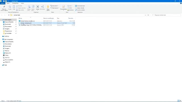The height and width of the screenshot is (102, 182).
Task: Go up one folder level arrow
Action: [9, 15]
